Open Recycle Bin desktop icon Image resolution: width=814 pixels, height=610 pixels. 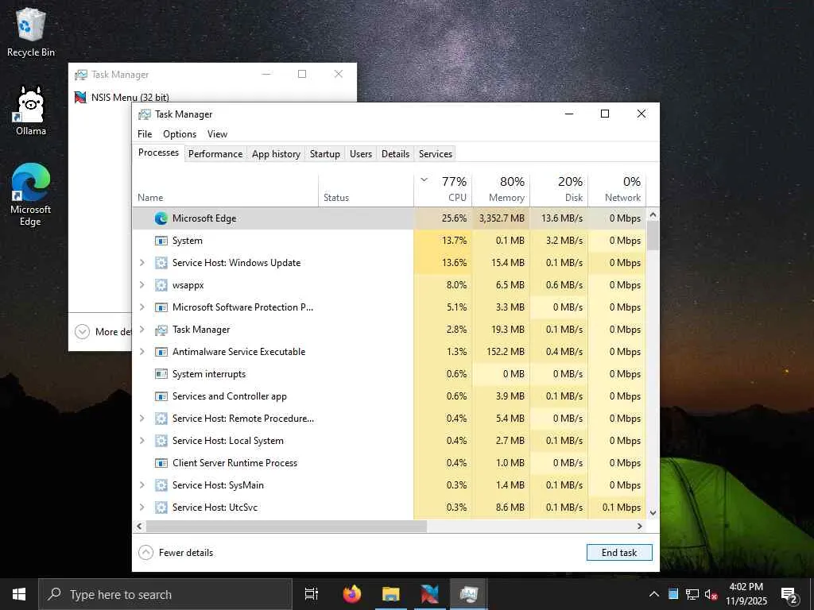click(31, 32)
